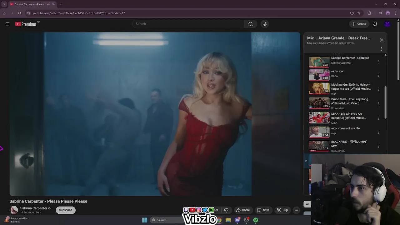Open options for Sabrina Carpenter - Espresso
Image resolution: width=400 pixels, height=225 pixels.
(x=378, y=62)
